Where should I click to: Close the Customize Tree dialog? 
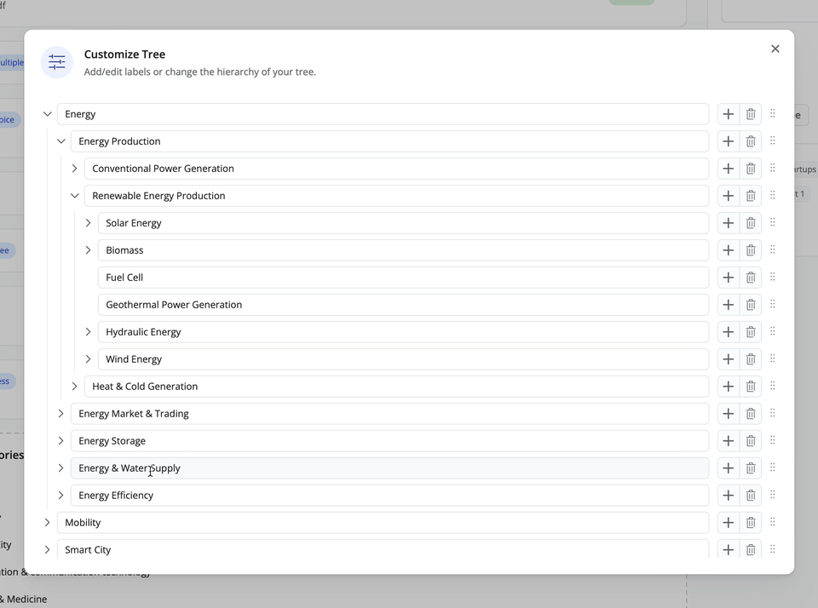pyautogui.click(x=775, y=49)
